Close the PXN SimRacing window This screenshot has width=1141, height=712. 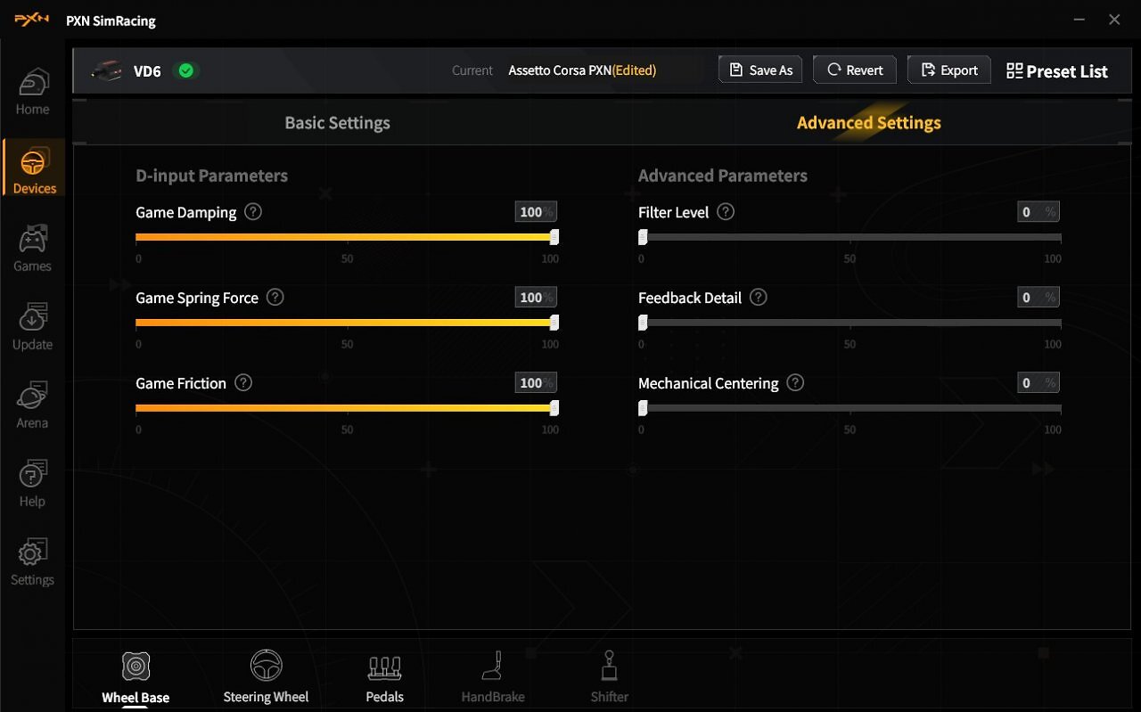click(1114, 20)
